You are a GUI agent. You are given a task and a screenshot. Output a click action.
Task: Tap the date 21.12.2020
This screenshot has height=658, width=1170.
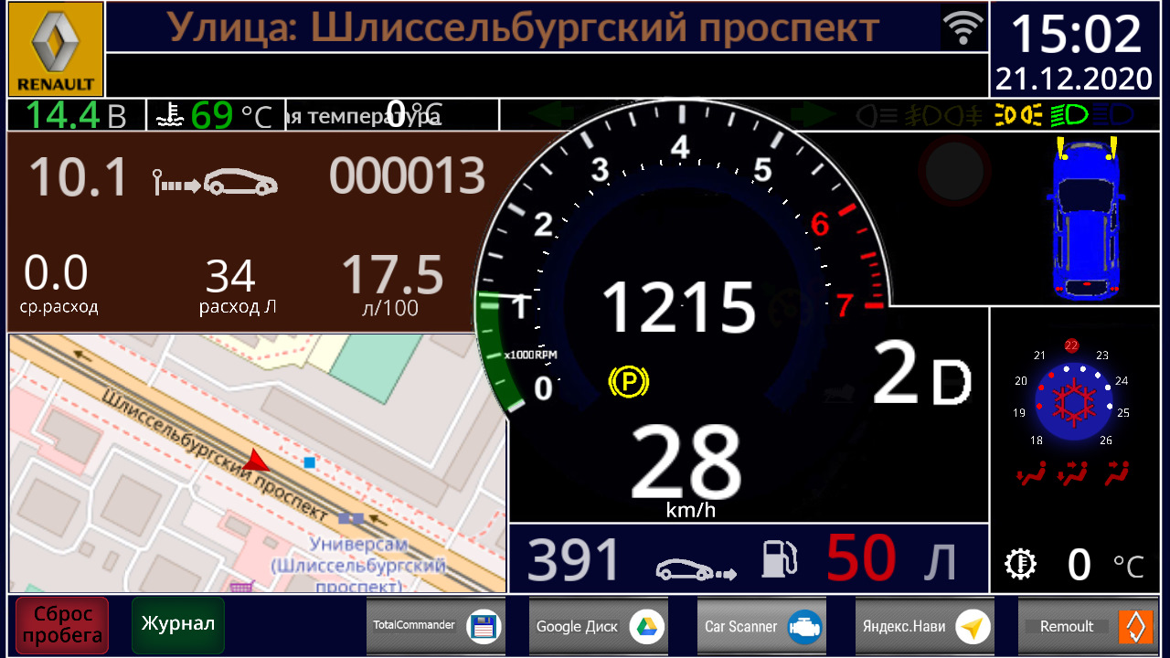point(1075,79)
